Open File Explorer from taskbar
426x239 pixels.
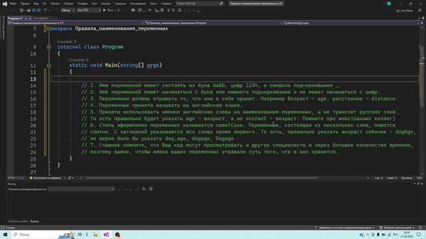(95, 234)
